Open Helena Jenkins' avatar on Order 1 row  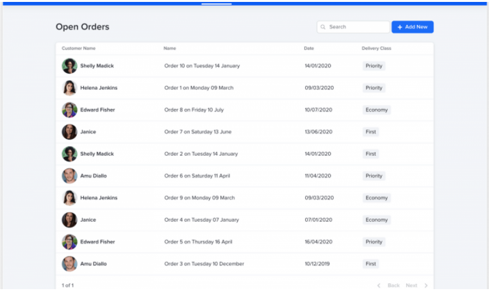point(69,88)
